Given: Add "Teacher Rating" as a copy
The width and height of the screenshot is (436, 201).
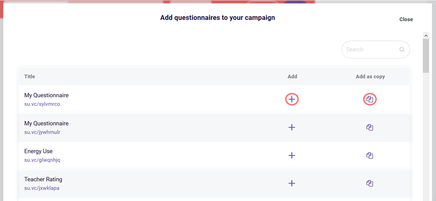Looking at the screenshot, I should pyautogui.click(x=370, y=183).
